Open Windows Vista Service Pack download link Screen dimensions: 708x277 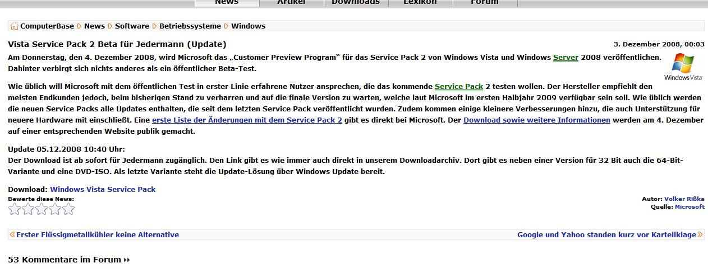pos(103,190)
